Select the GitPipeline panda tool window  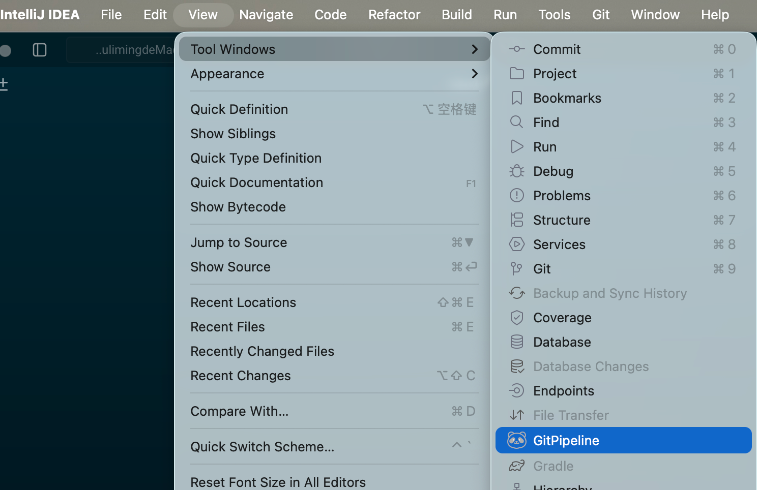[x=566, y=440]
